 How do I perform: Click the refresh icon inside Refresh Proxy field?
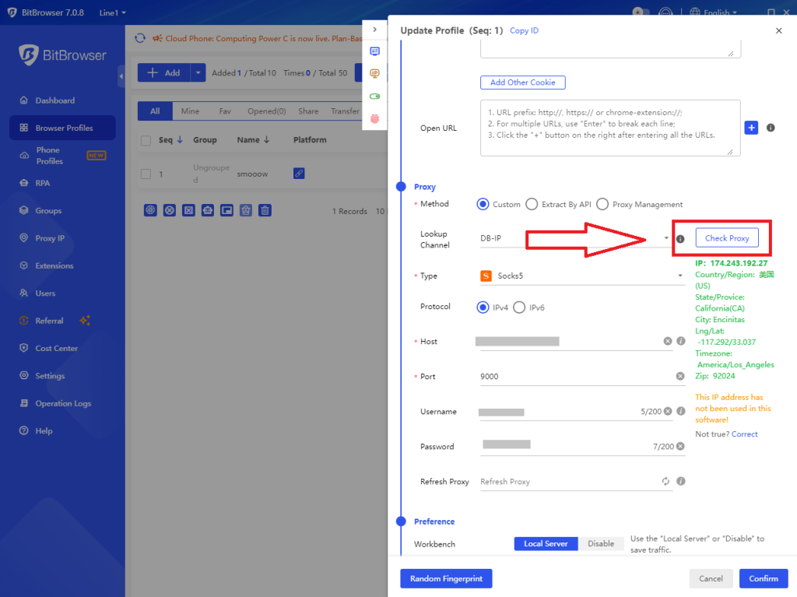(x=665, y=482)
